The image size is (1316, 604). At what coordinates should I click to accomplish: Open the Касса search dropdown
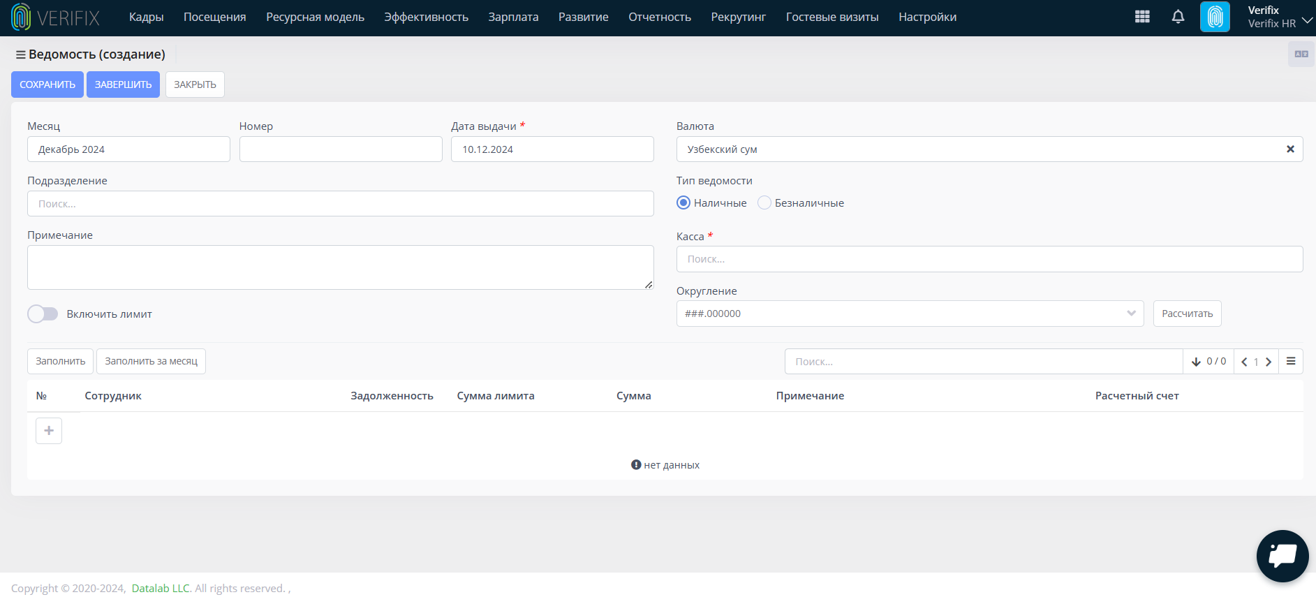989,259
